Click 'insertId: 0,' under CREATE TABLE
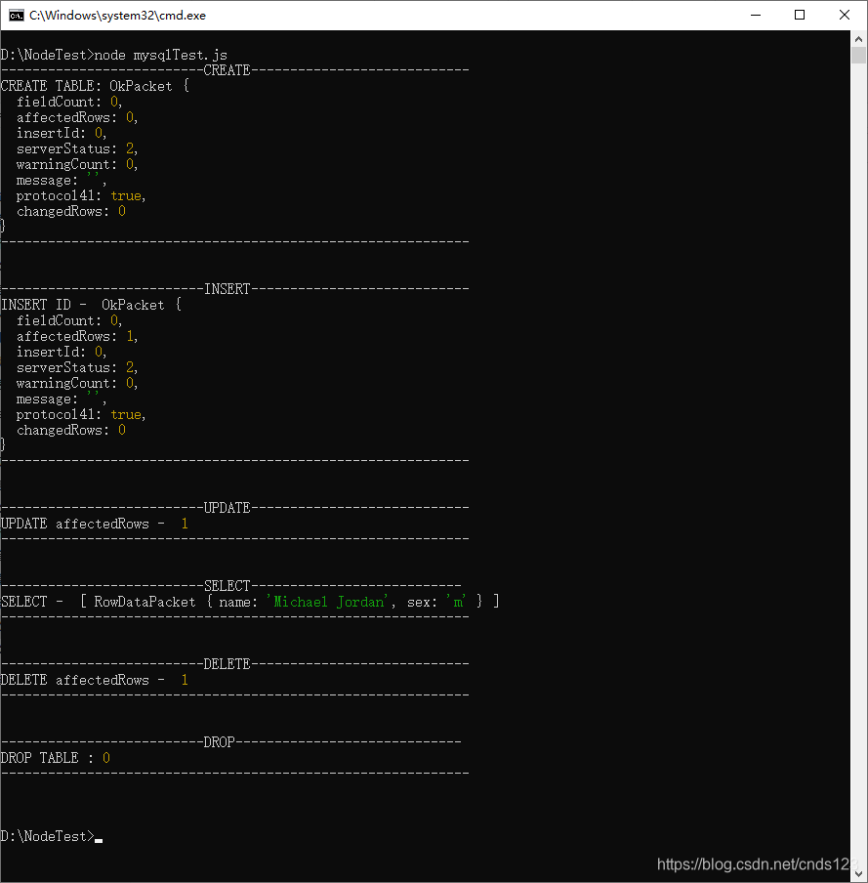This screenshot has height=883, width=868. click(62, 133)
